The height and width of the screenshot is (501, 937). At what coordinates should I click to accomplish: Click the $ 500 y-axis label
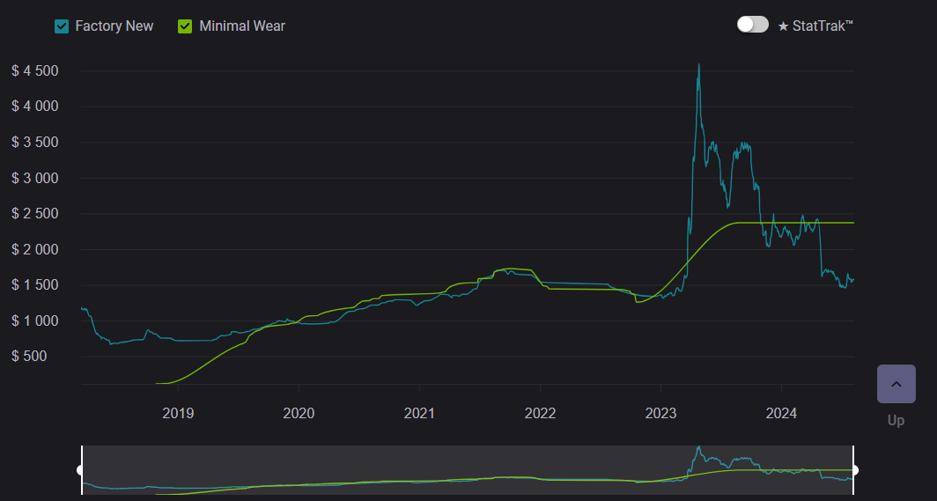(29, 356)
